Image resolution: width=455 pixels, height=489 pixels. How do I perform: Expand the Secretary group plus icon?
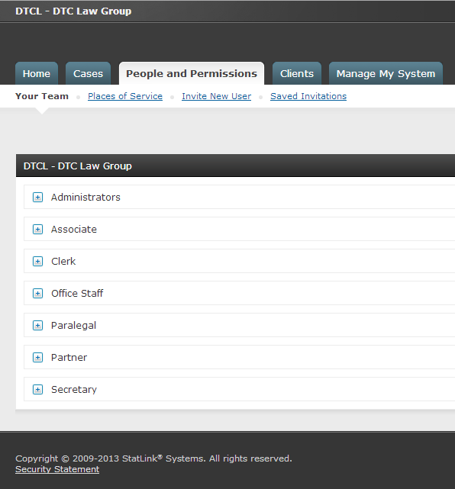37,390
